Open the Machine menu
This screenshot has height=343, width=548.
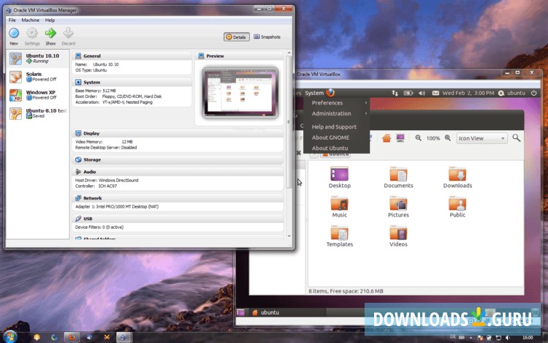(31, 20)
